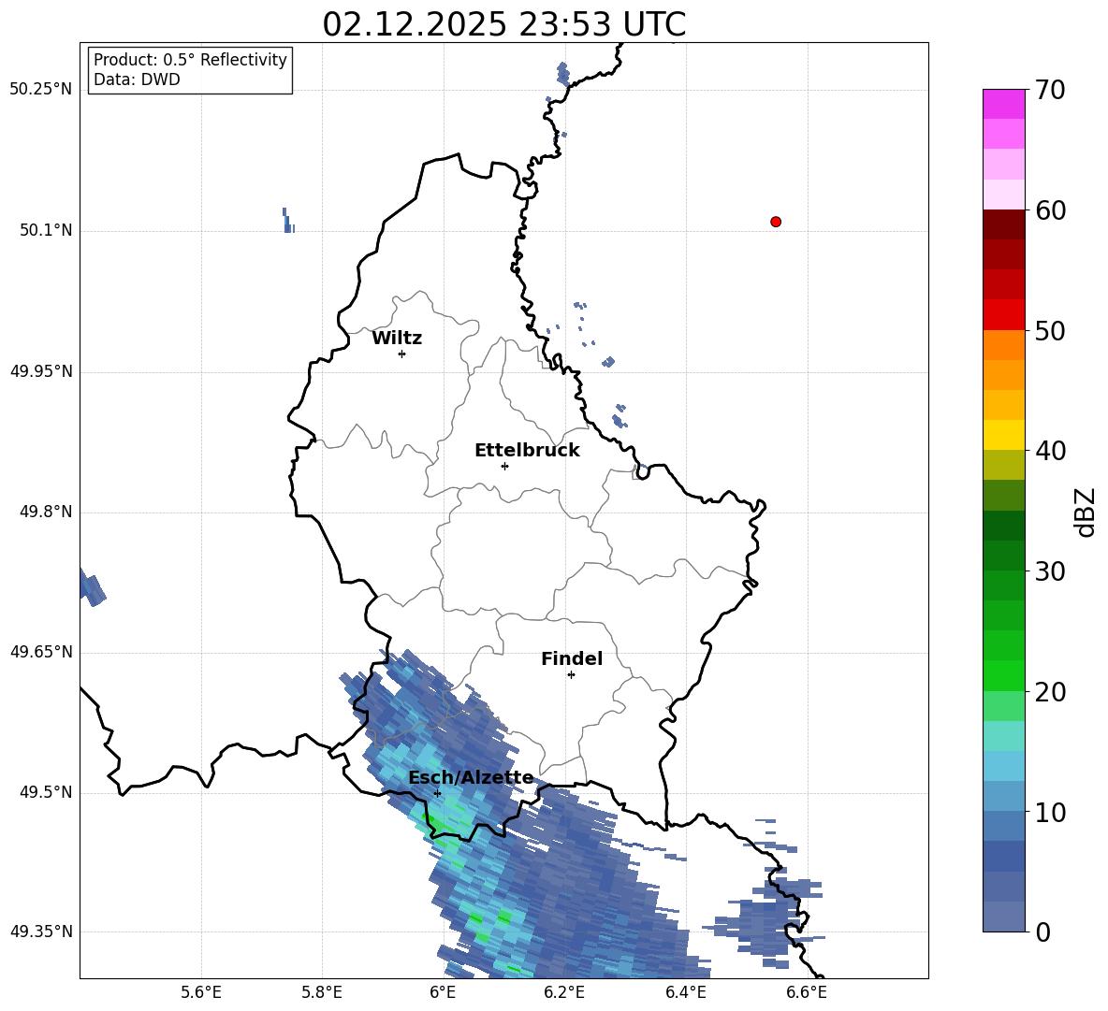
Task: Click the Data: DWD text
Action: coord(137,79)
